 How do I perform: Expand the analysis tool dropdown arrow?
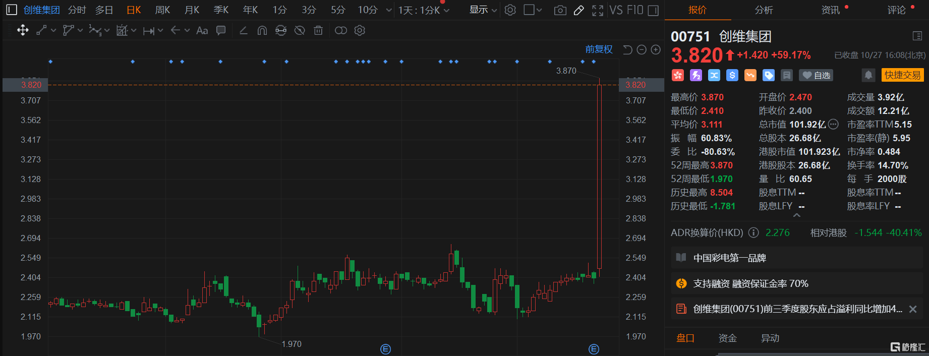[x=134, y=31]
